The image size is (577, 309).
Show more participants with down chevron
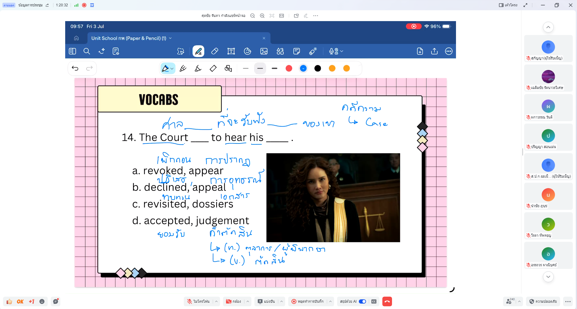548,276
